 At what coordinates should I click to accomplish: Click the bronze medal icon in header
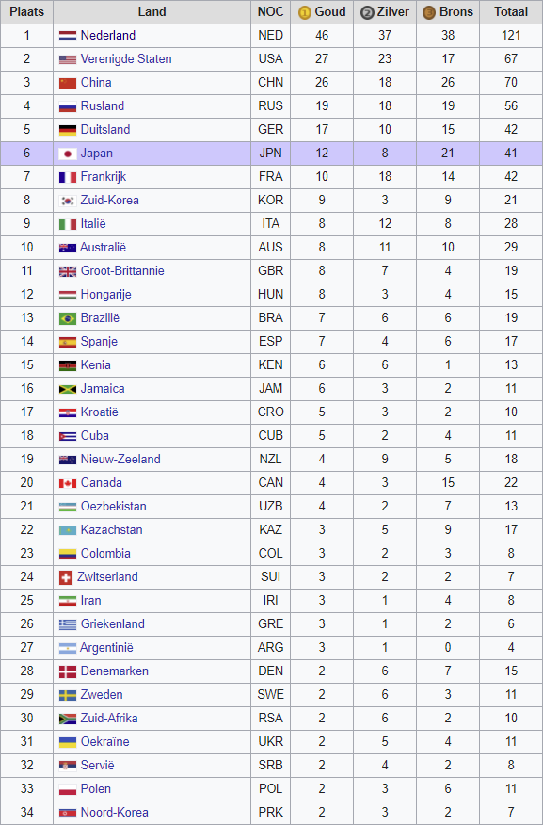pyautogui.click(x=429, y=12)
